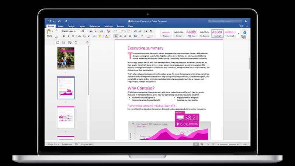Open the Mailings tab
Image resolution: width=295 pixels, height=166 pixels.
[x=108, y=26]
